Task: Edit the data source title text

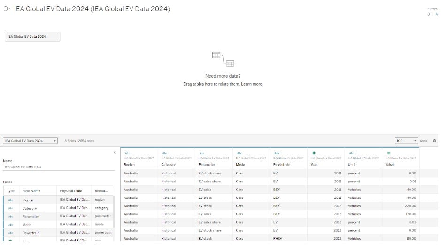Action: [92, 9]
